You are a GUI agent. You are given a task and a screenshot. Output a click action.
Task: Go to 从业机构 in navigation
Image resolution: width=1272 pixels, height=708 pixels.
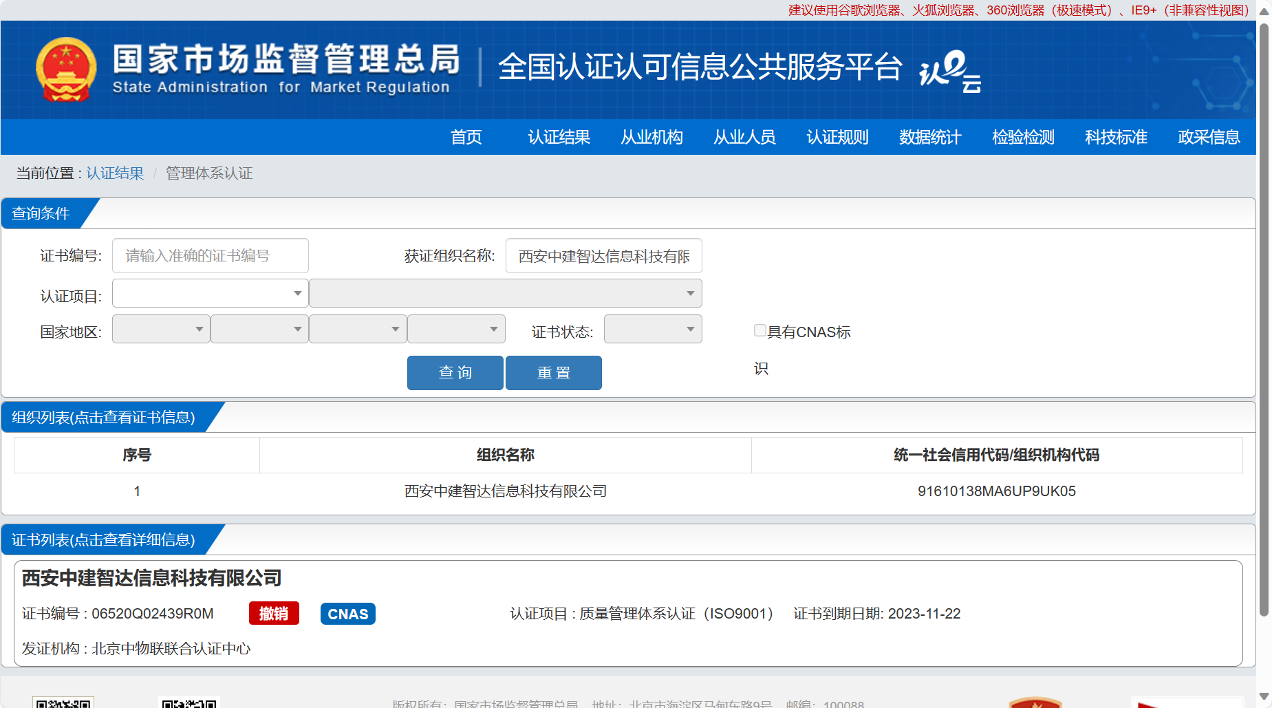651,137
